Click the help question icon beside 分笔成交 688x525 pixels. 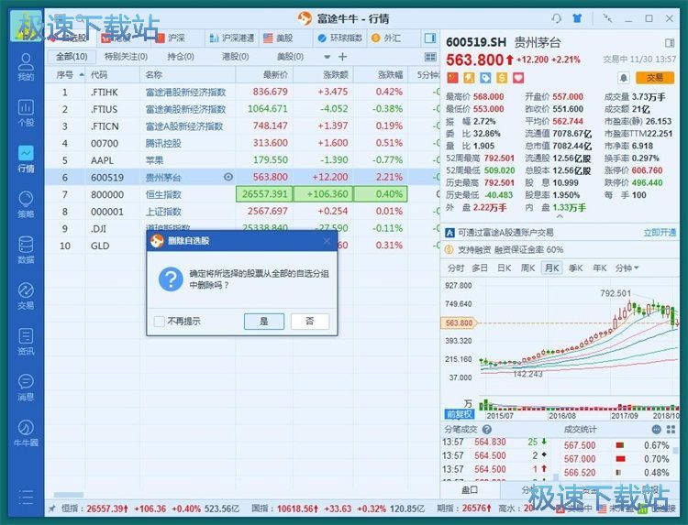(486, 430)
